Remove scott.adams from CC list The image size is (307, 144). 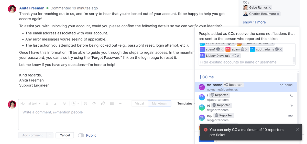pyautogui.click(x=281, y=49)
